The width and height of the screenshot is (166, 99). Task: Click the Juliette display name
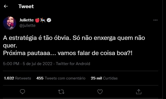coord(27,20)
